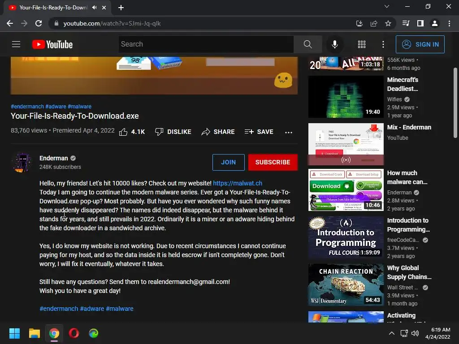Viewport: 459px width, 344px height.
Task: Expand the tab search chevron
Action: [x=387, y=6]
